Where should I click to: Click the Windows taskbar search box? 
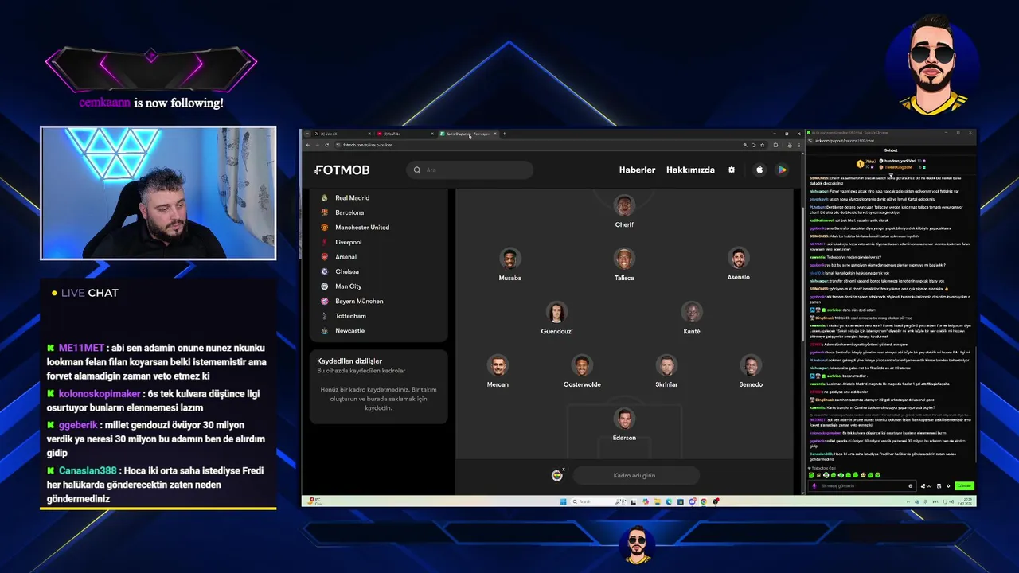click(599, 501)
